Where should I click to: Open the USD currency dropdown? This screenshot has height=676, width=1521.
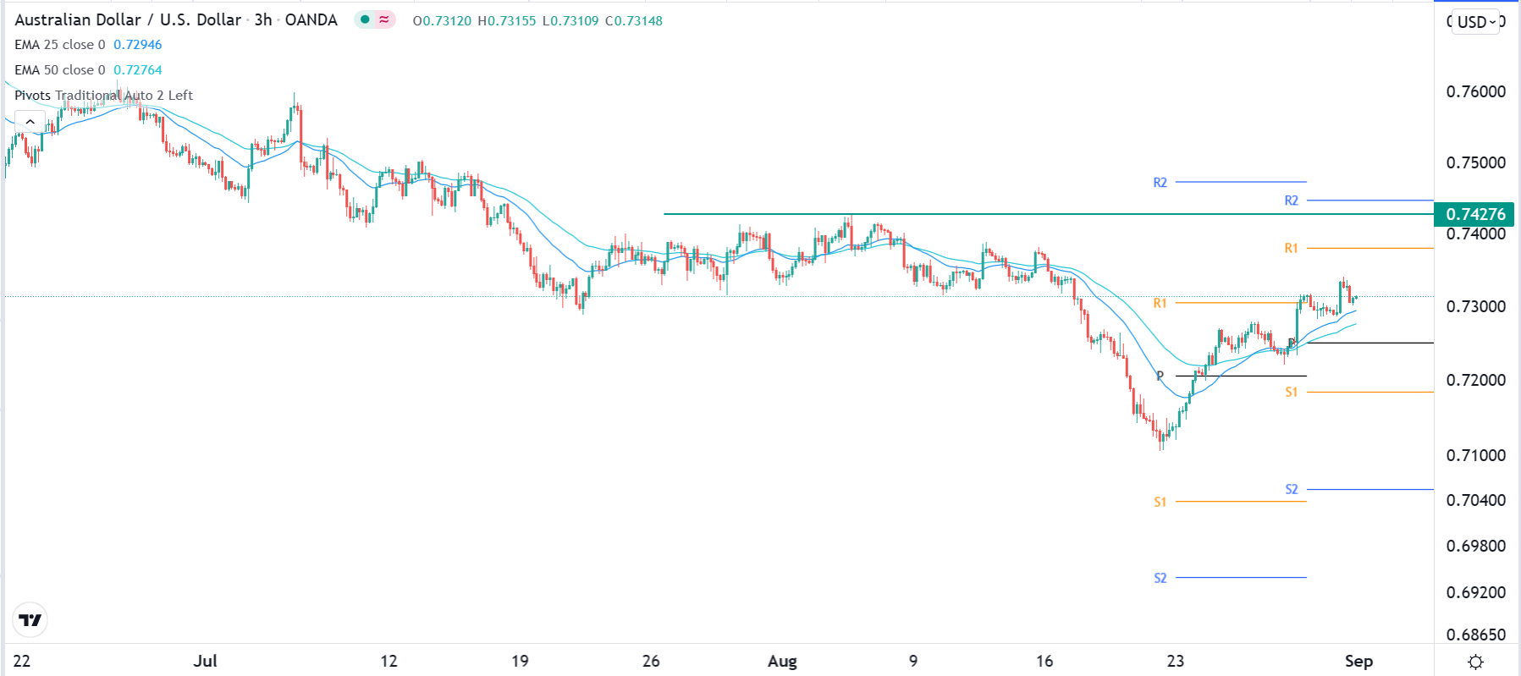[x=1476, y=22]
